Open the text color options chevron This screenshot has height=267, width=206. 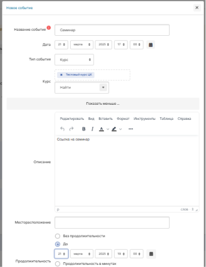coord(108,129)
